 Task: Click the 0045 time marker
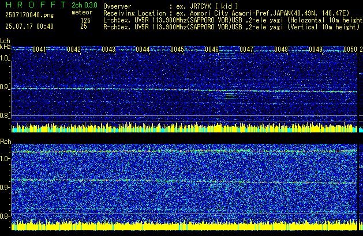pyautogui.click(x=177, y=50)
